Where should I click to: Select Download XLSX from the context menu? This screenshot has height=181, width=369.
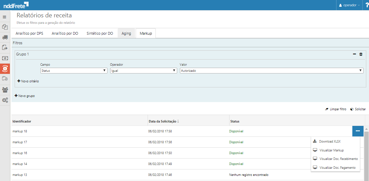(330, 141)
